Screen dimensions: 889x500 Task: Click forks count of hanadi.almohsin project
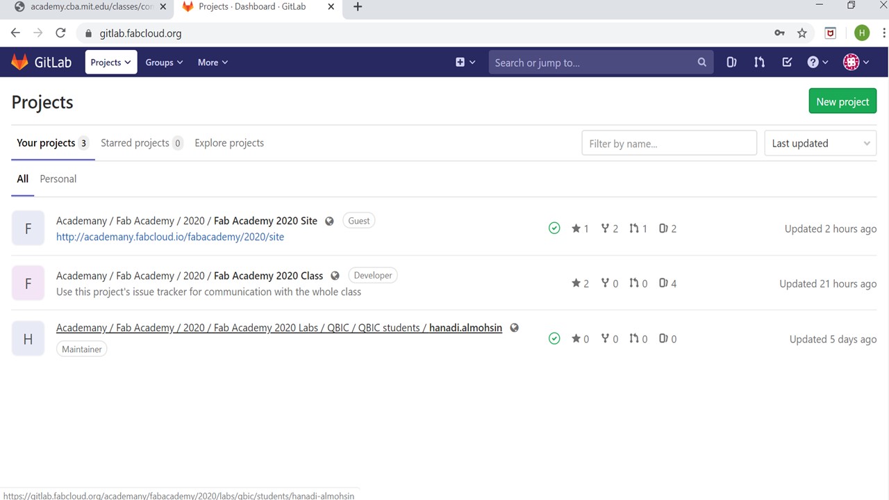tap(610, 339)
